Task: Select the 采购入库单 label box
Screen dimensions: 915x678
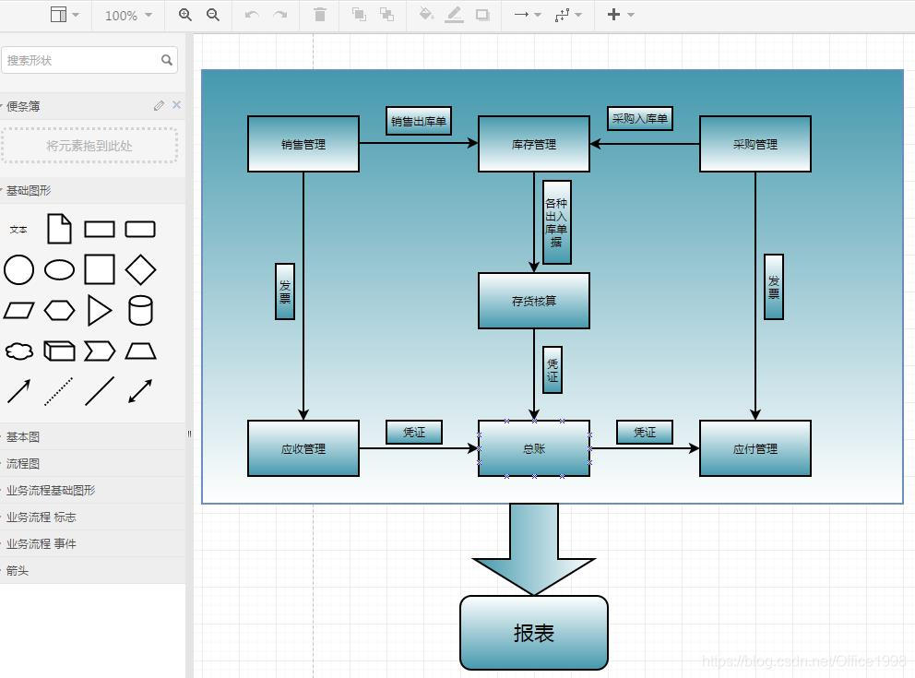Action: pos(639,118)
